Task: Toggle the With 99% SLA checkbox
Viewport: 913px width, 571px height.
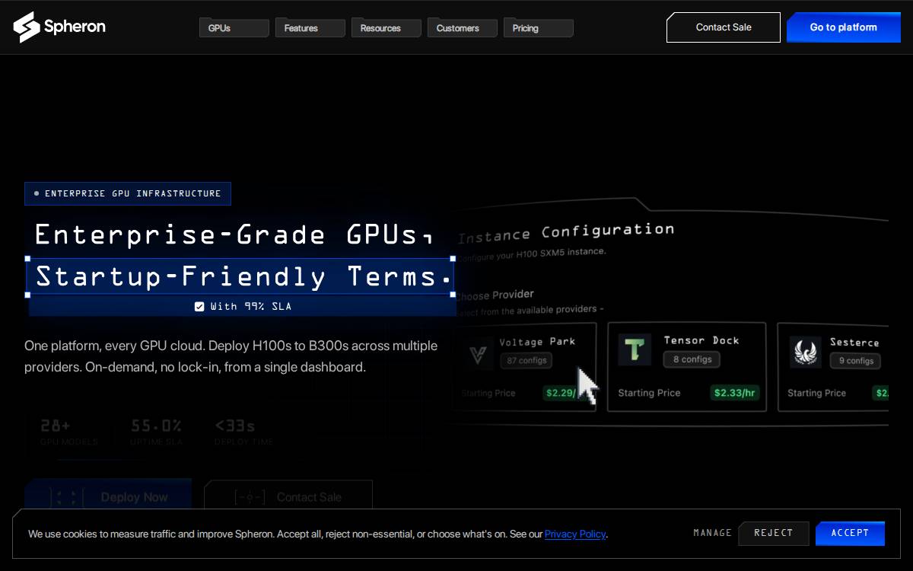Action: pyautogui.click(x=199, y=306)
